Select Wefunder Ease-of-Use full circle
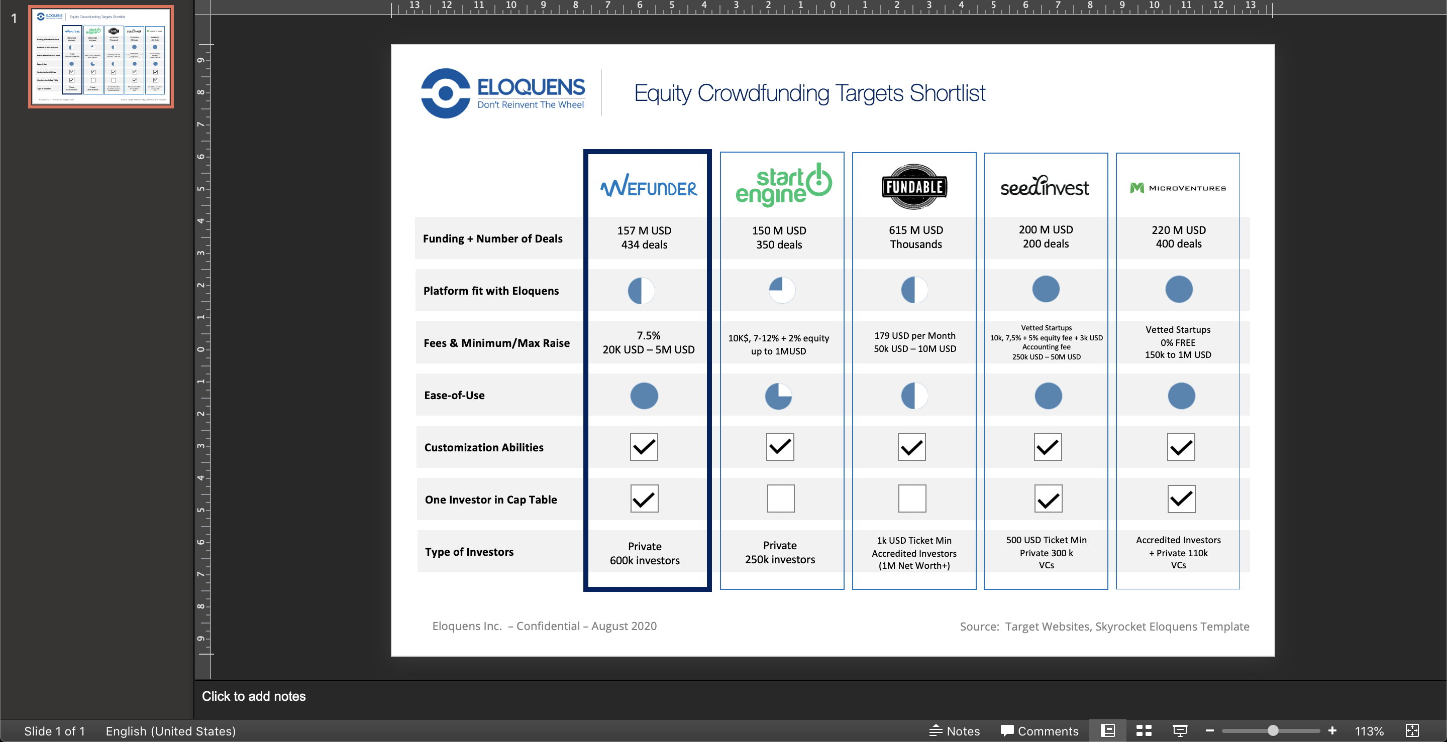Image resolution: width=1447 pixels, height=742 pixels. [x=644, y=396]
